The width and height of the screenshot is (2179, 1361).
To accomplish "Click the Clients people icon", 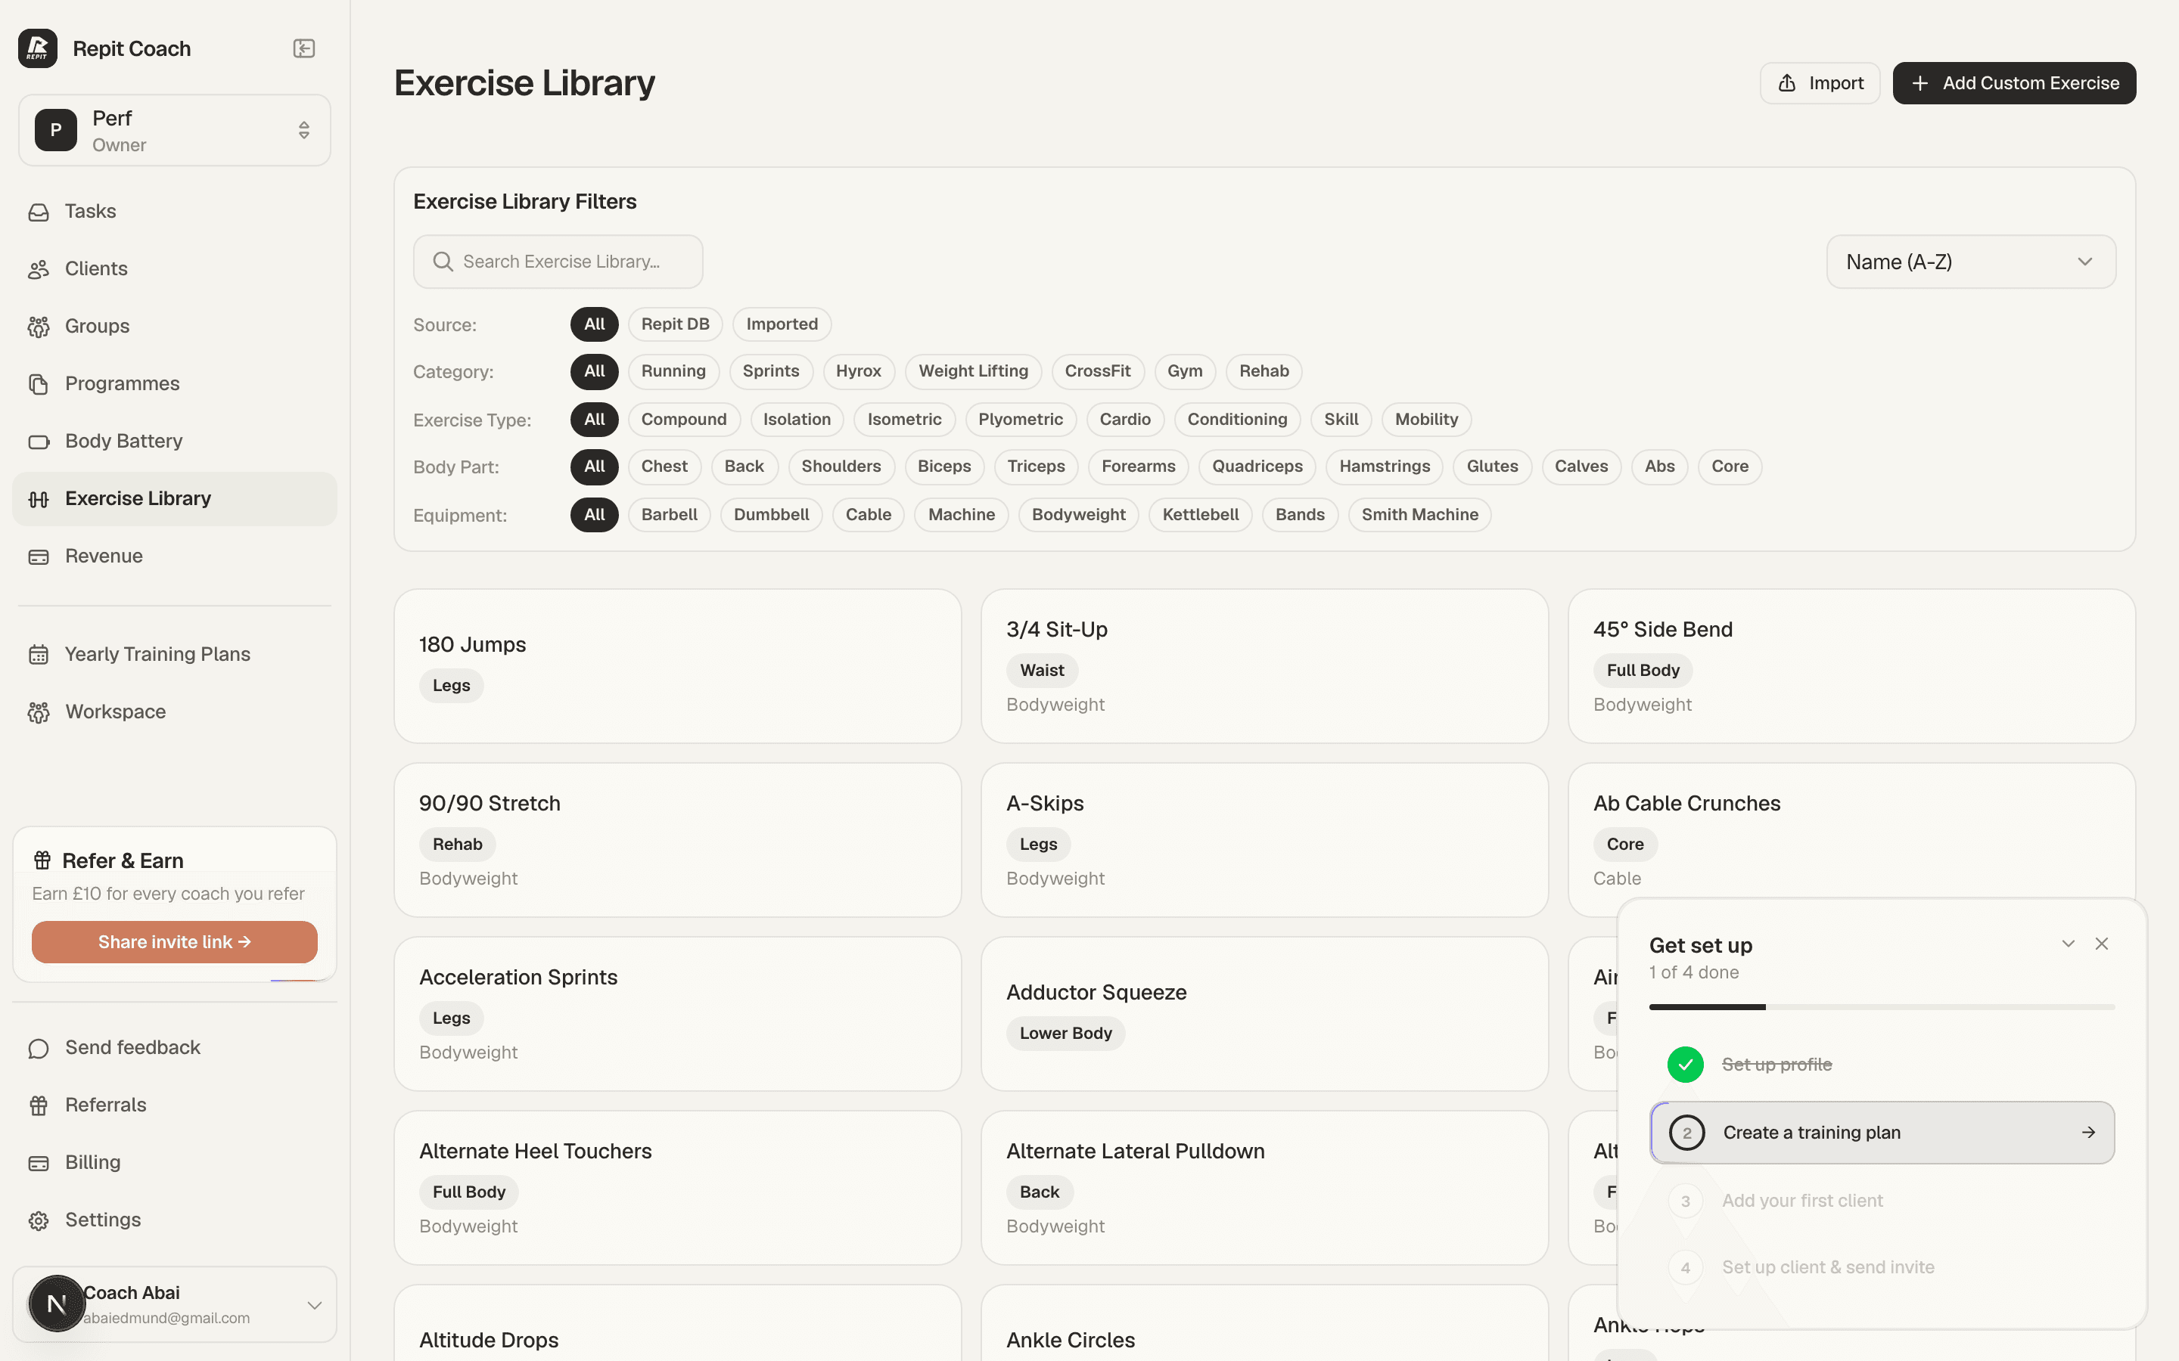I will (39, 269).
